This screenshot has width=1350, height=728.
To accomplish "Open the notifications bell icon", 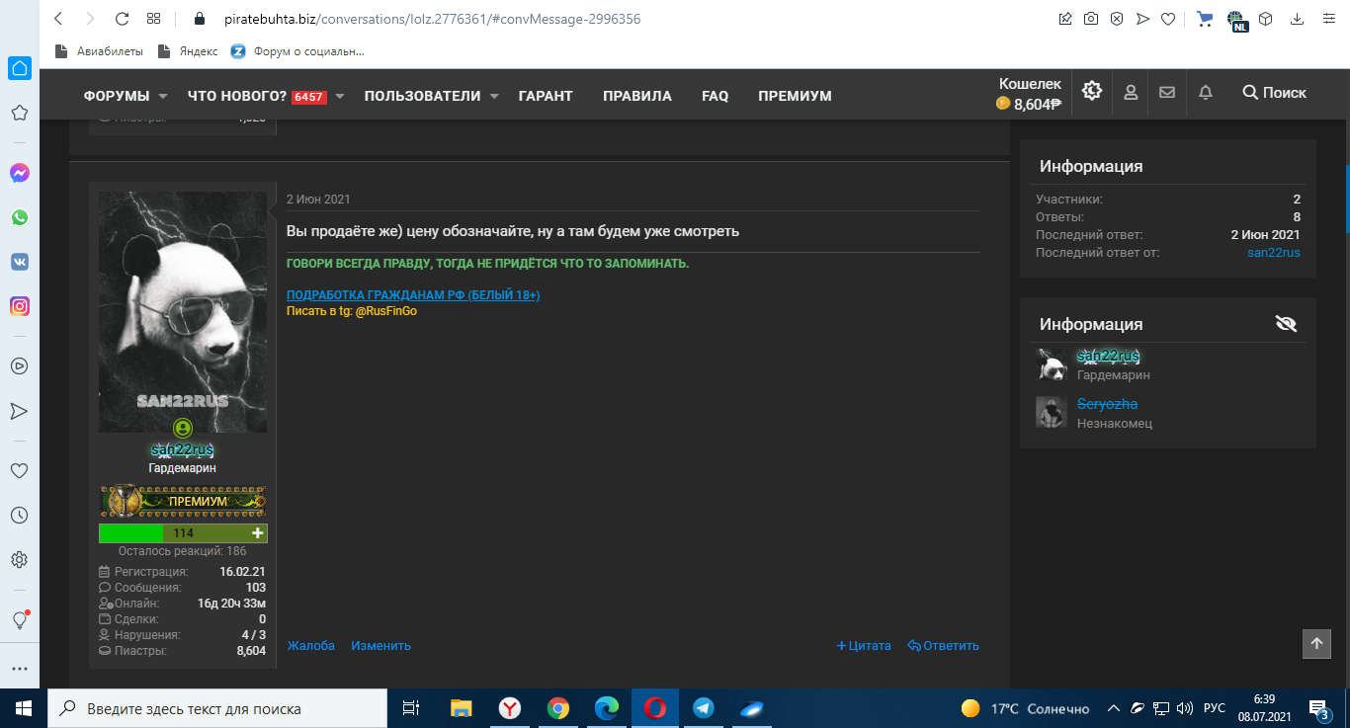I will [1205, 92].
